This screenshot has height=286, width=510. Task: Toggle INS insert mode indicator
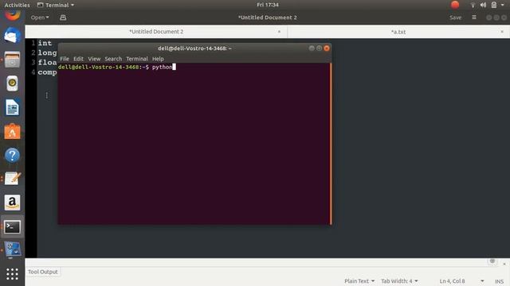(x=499, y=281)
